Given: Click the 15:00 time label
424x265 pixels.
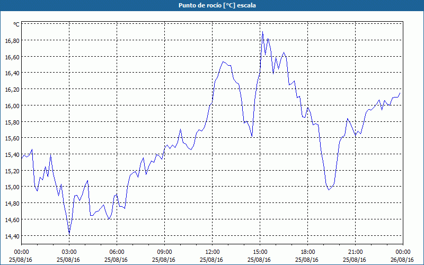Looking at the screenshot, I should click(x=260, y=252).
